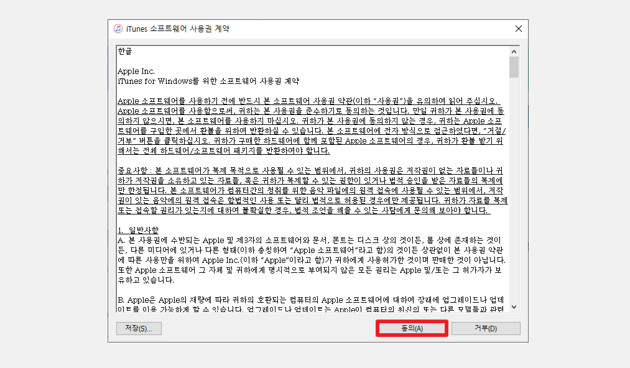Click the line '유하고 있습니다.'
The image size is (630, 368).
coord(146,280)
